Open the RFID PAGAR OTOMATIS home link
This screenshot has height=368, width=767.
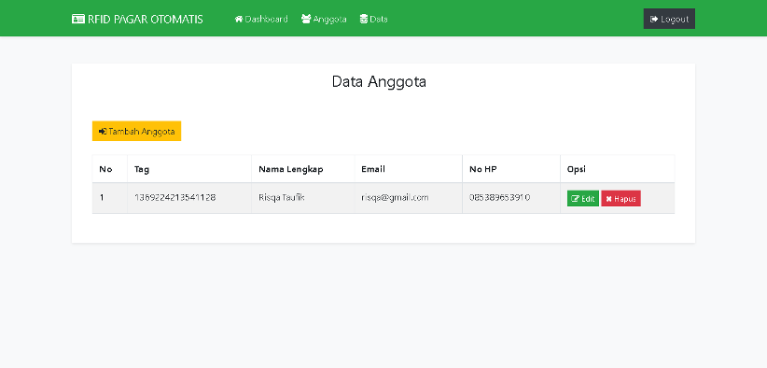[x=137, y=19]
